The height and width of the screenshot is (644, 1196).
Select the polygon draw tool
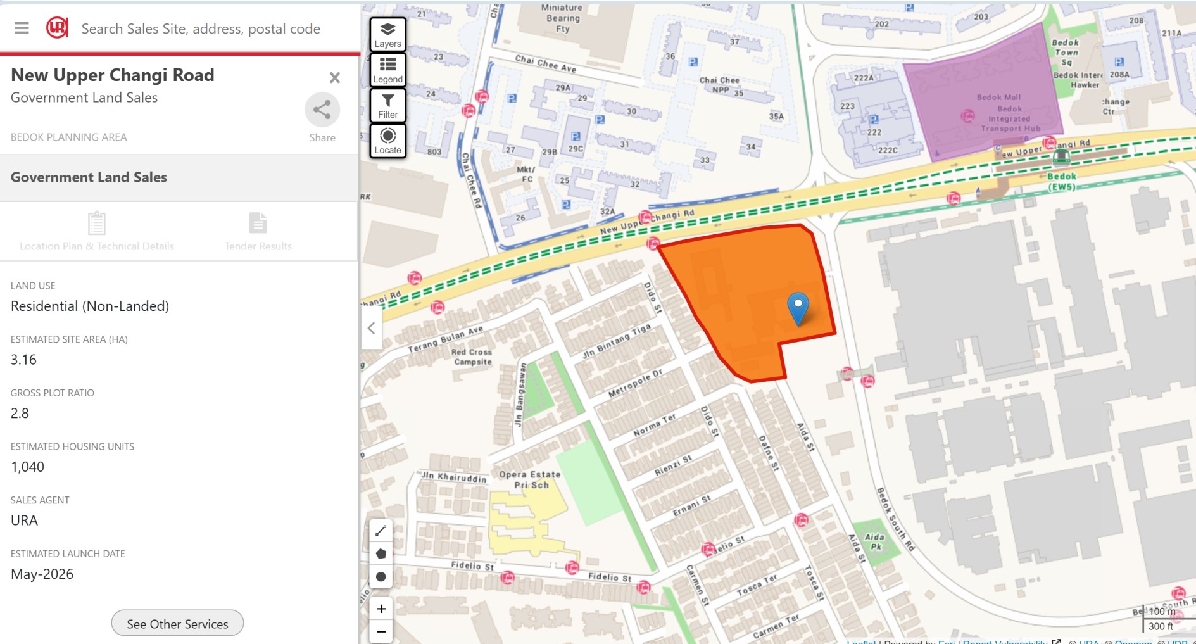point(381,553)
